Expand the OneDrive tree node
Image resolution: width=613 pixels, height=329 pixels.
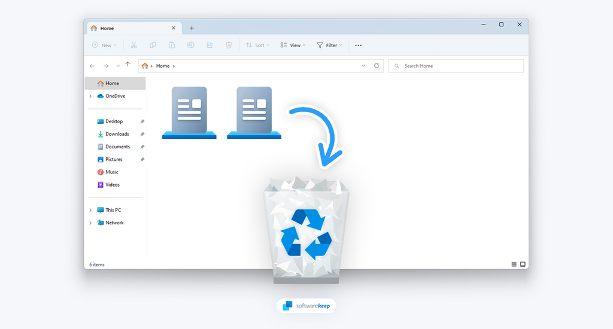[x=90, y=96]
